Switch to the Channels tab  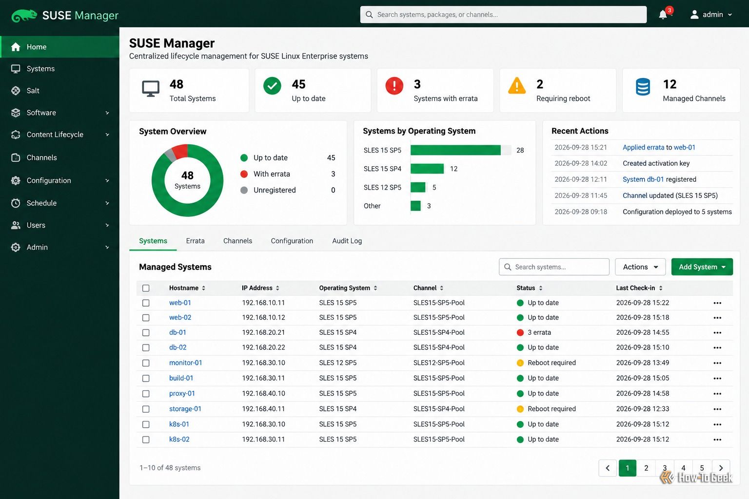click(237, 241)
